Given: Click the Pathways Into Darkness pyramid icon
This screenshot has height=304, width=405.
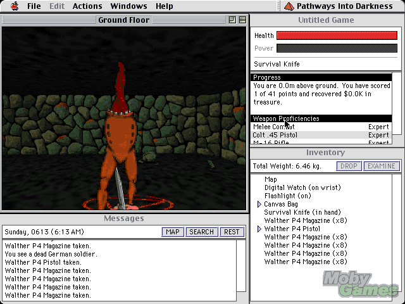Looking at the screenshot, I should (x=289, y=6).
